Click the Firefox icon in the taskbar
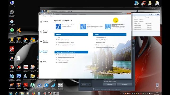Image resolution: width=170 pixels, height=95 pixels. (x=33, y=93)
